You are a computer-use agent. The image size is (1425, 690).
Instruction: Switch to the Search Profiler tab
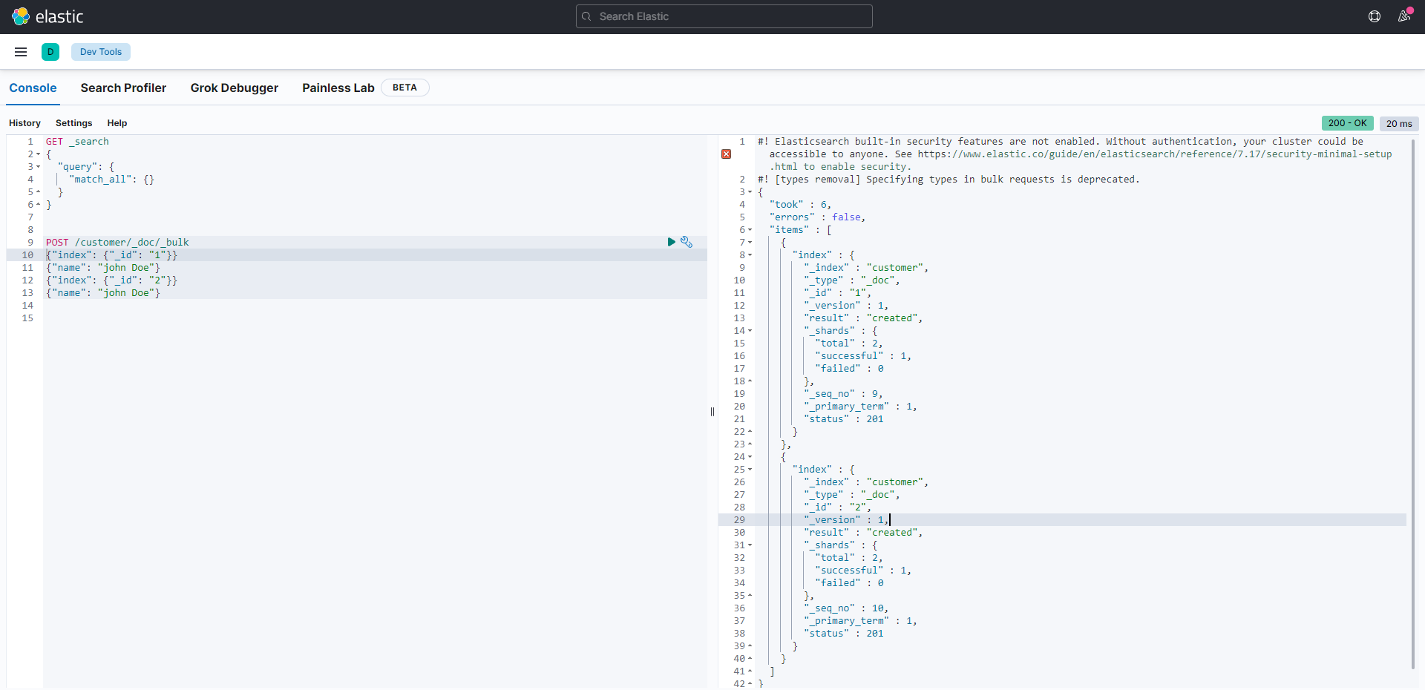click(123, 88)
